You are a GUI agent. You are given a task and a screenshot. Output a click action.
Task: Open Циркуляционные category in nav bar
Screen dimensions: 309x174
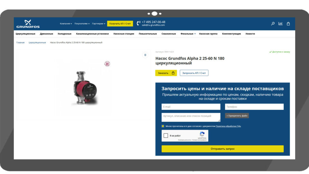coord(25,34)
